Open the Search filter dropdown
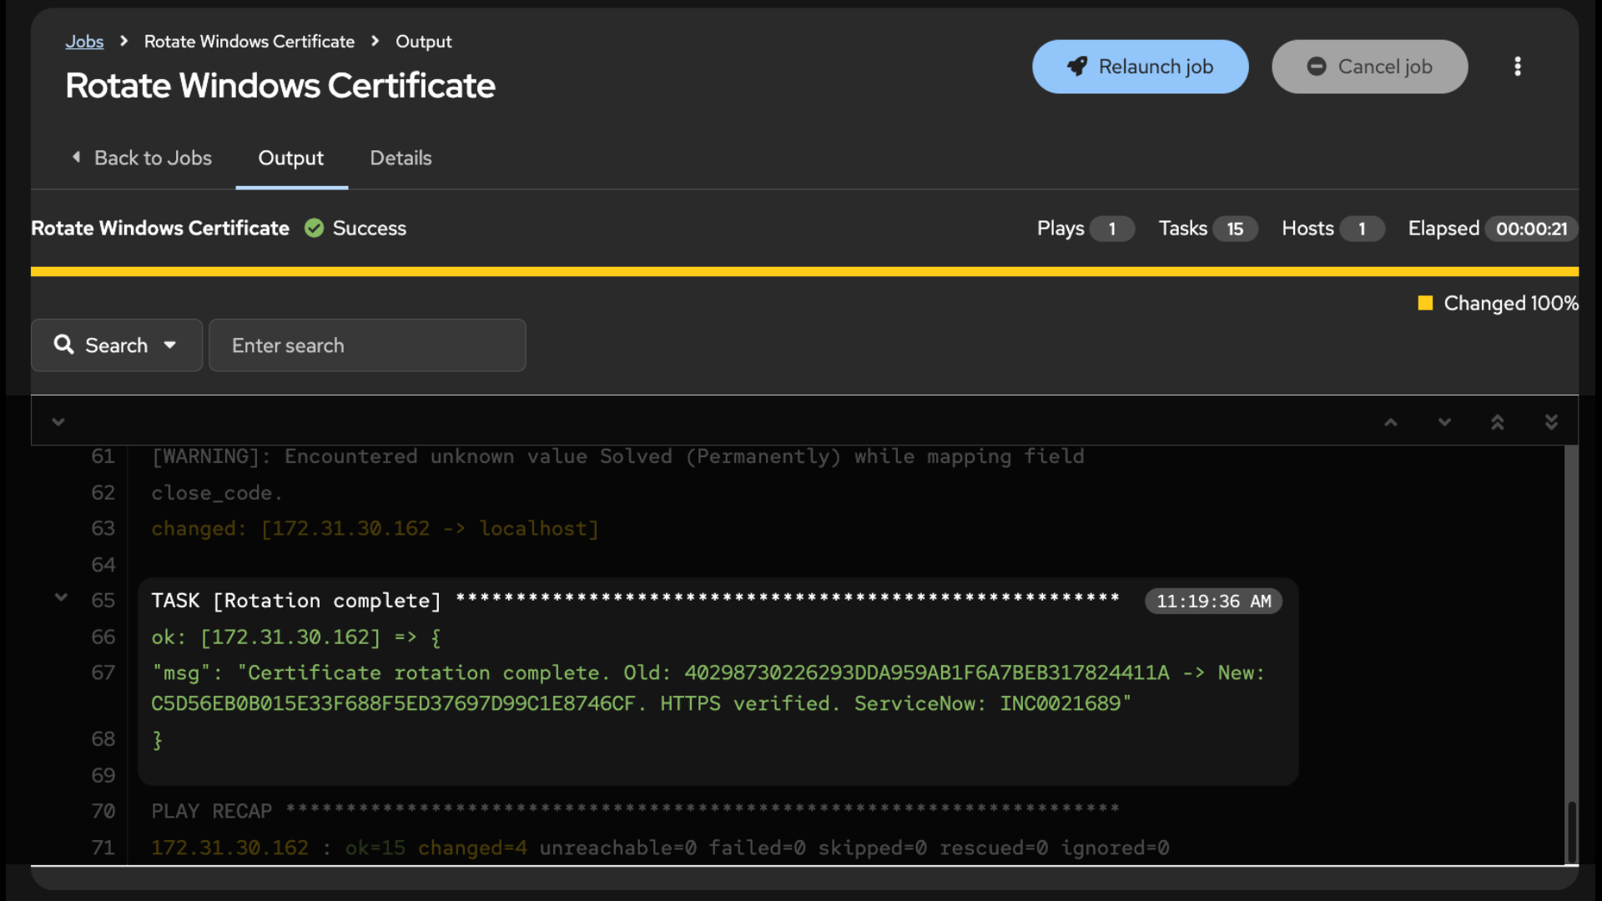This screenshot has width=1602, height=901. tap(117, 345)
